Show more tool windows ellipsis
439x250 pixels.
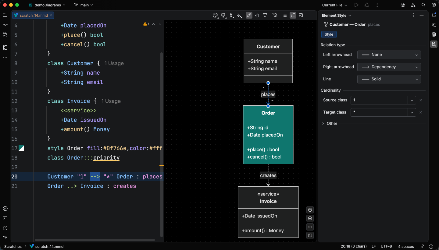tap(5, 57)
